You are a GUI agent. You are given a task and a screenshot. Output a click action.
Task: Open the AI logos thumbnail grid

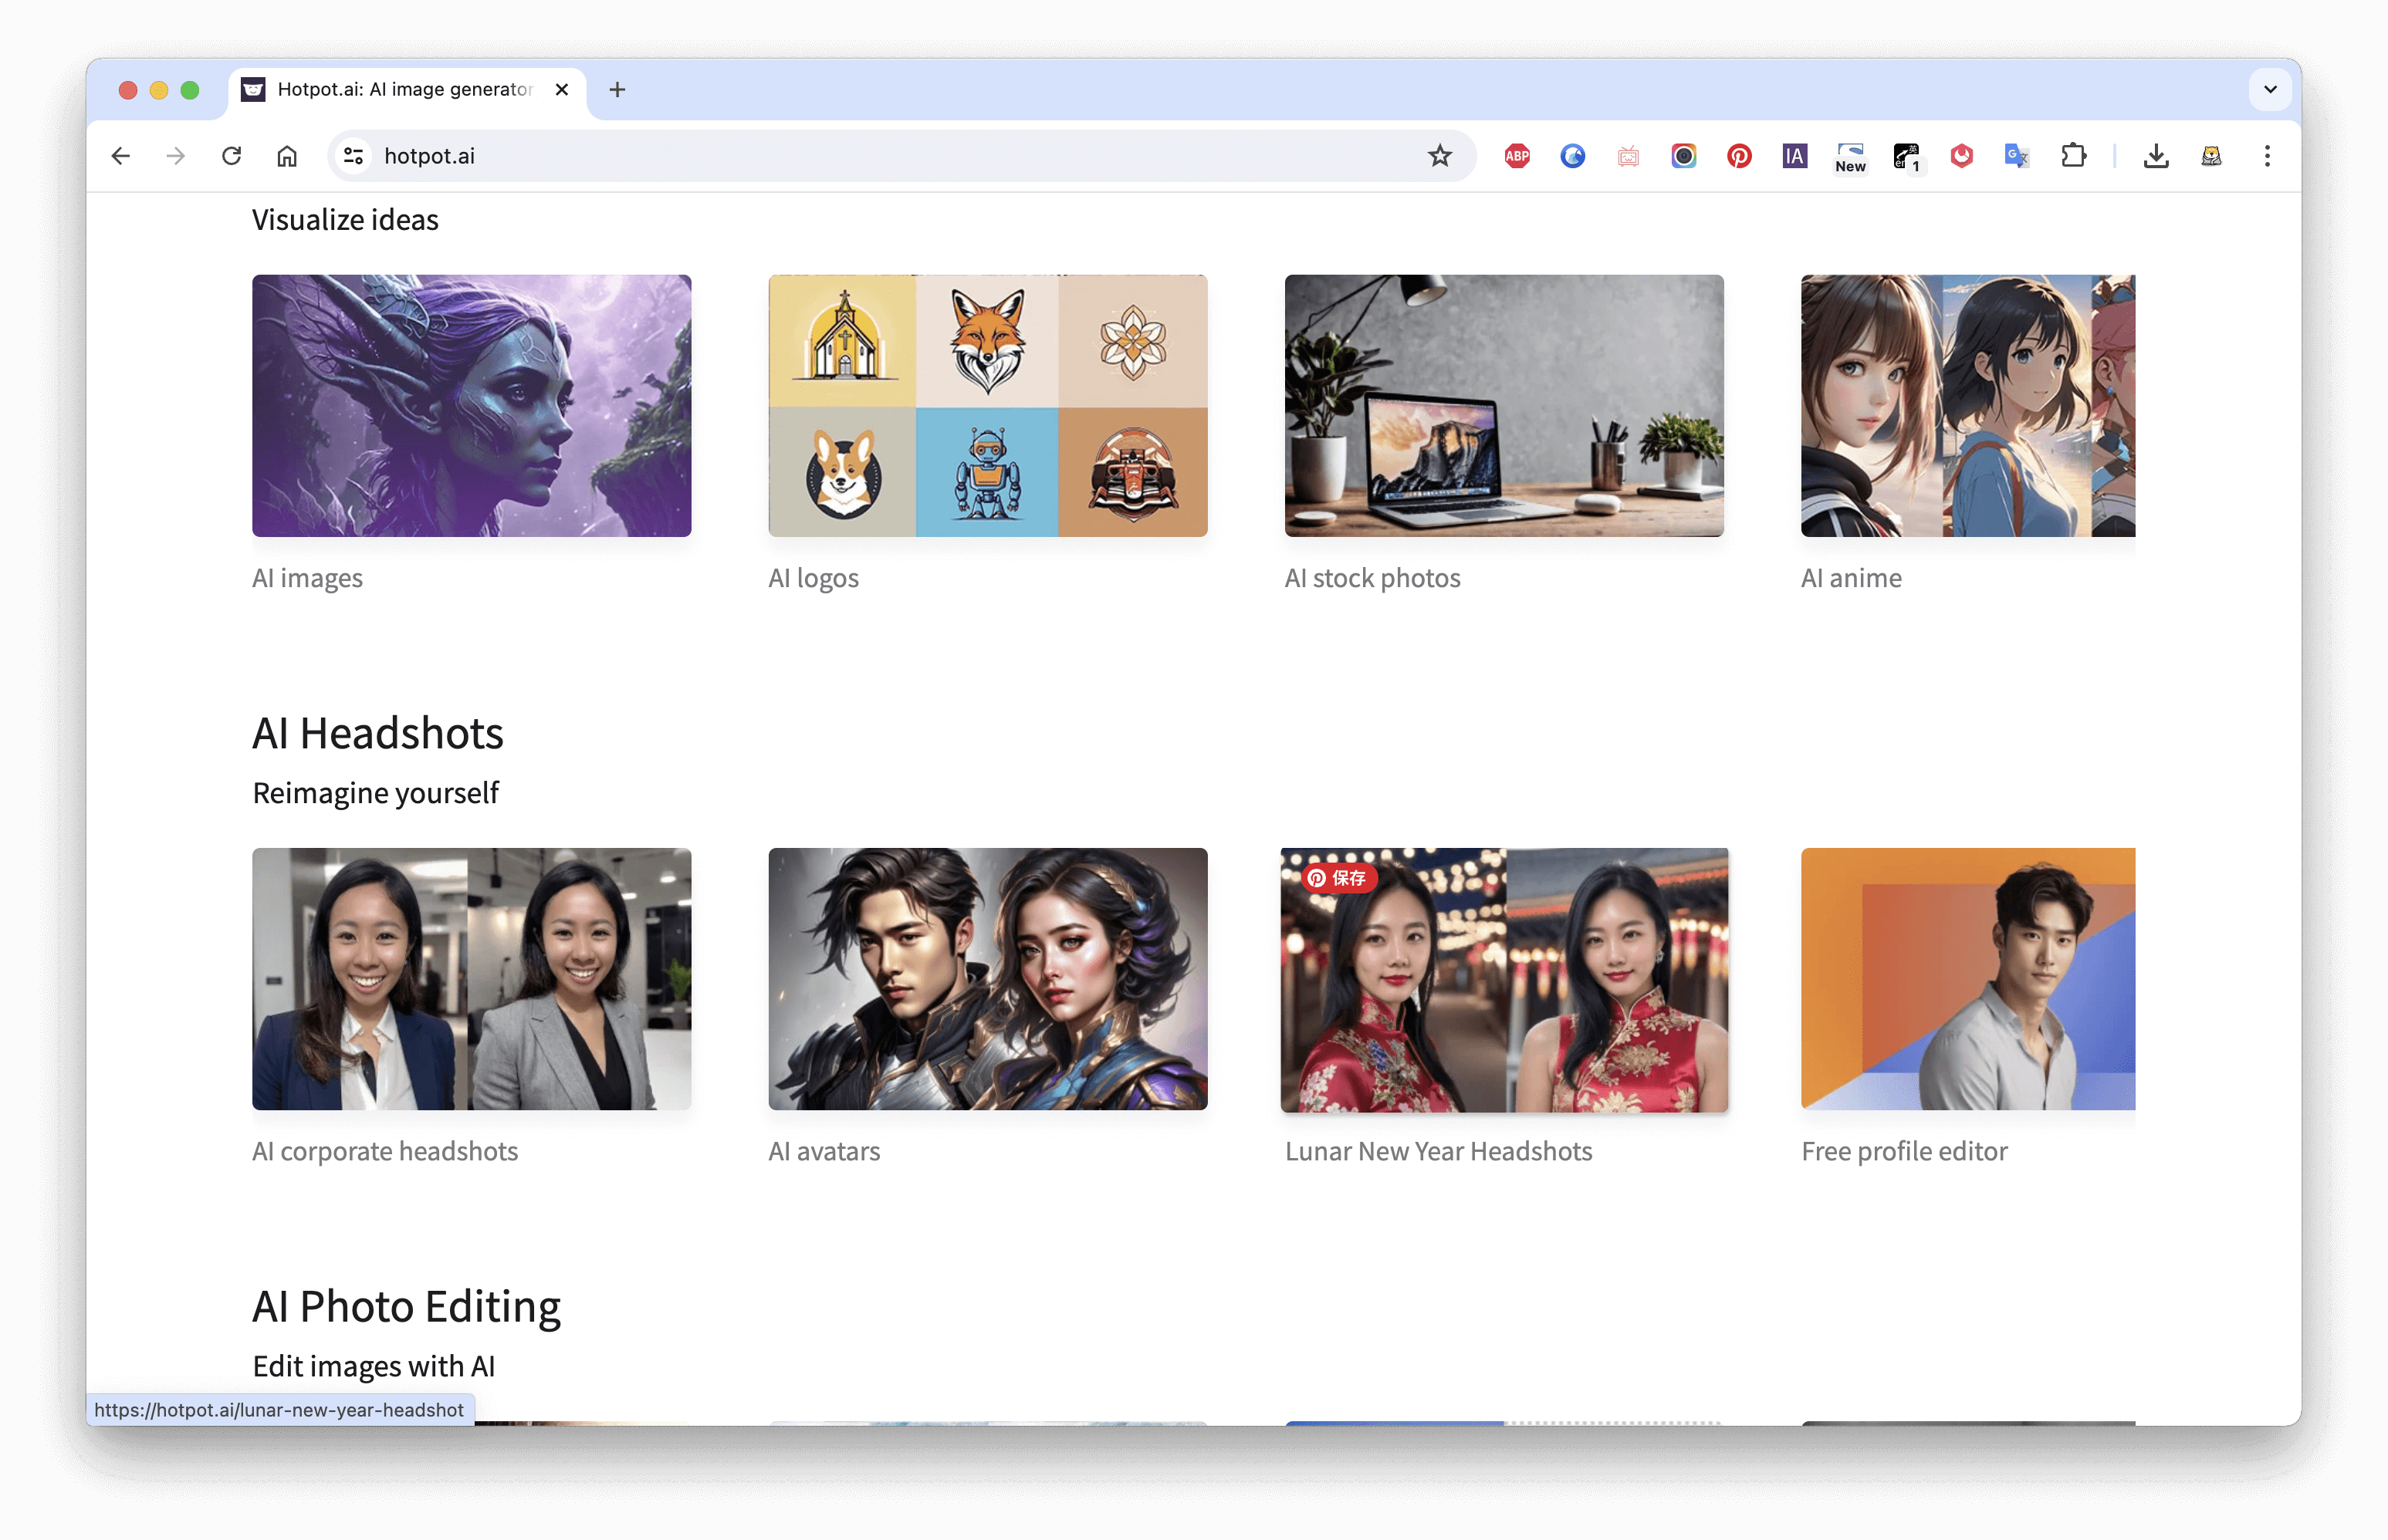[987, 406]
